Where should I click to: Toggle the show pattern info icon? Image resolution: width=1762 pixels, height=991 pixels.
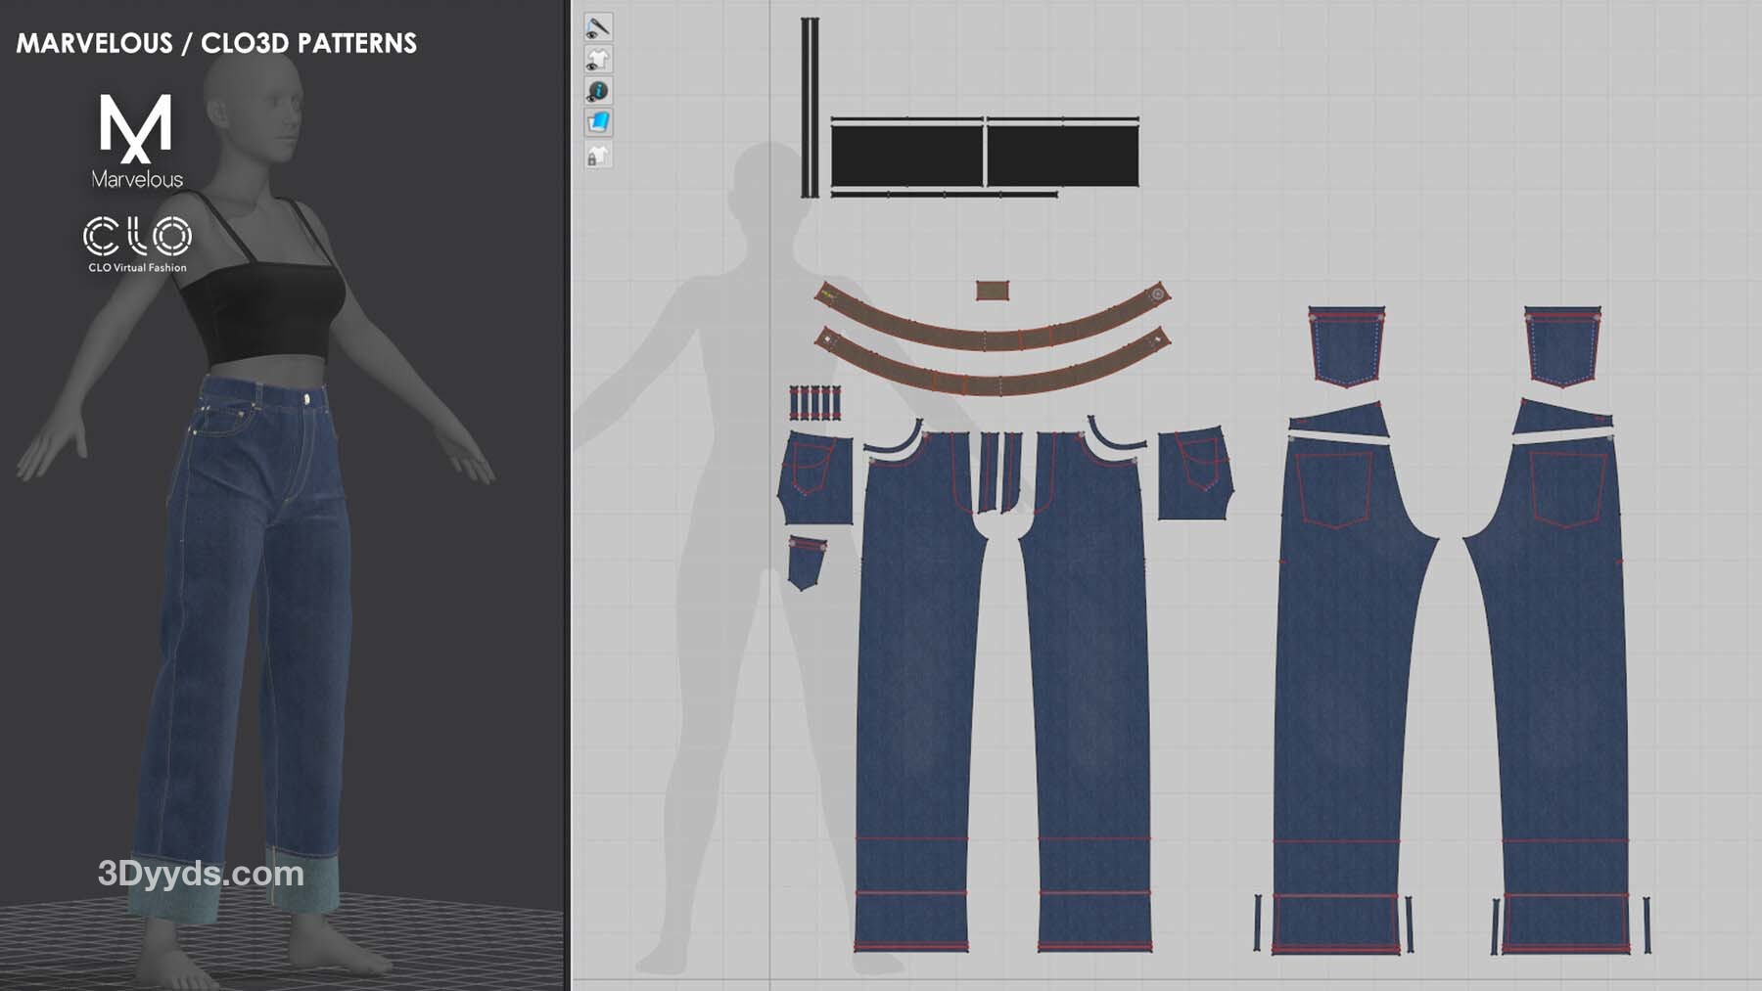(x=598, y=91)
